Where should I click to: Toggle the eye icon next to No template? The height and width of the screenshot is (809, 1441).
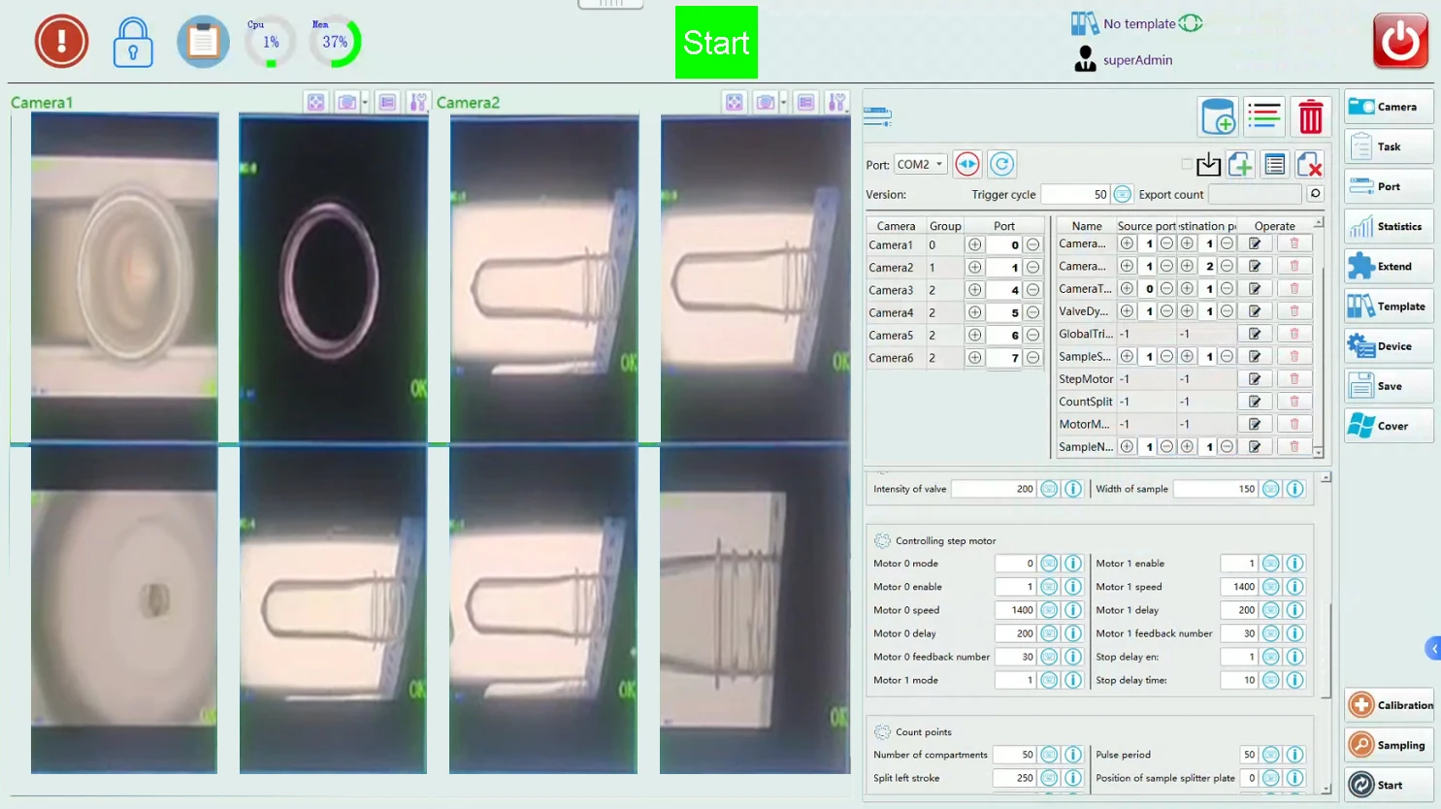(1192, 22)
